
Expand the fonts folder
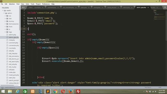5,27
